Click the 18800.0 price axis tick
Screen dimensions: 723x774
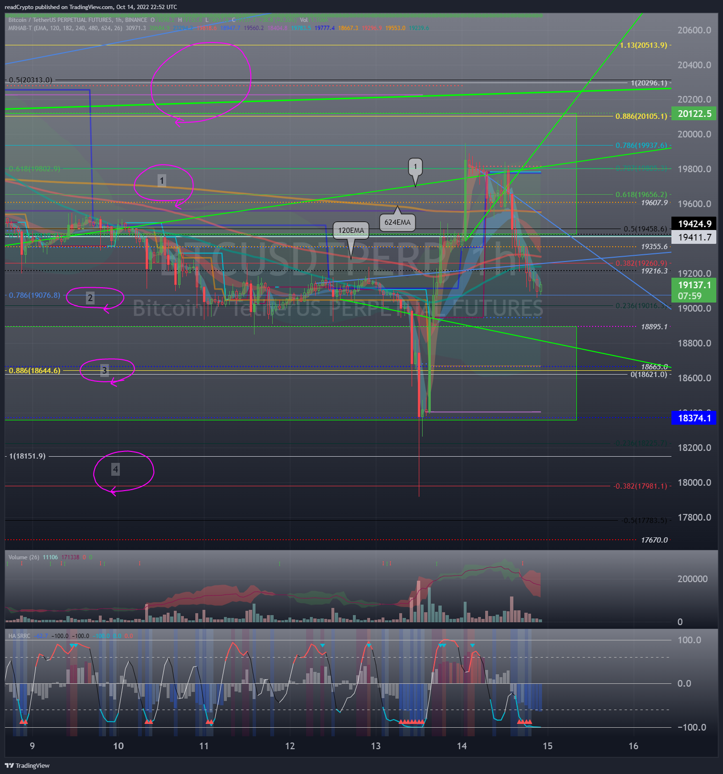click(694, 343)
